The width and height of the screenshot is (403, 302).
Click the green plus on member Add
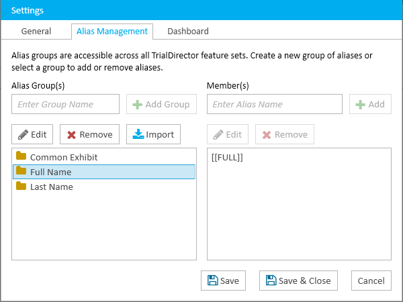(x=360, y=105)
